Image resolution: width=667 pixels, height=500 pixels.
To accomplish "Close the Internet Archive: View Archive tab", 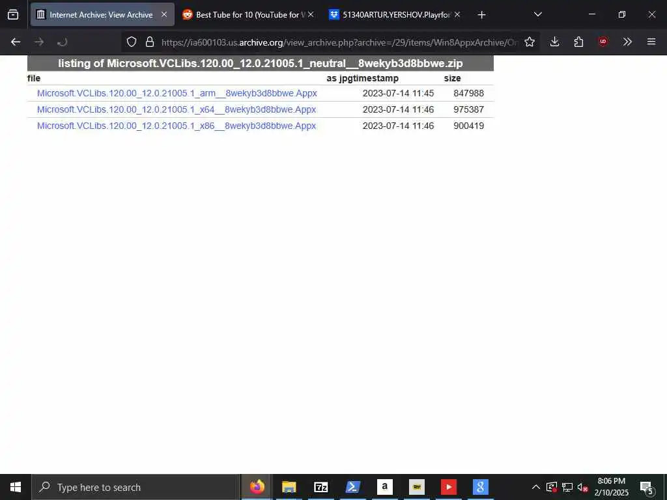I will pyautogui.click(x=164, y=15).
